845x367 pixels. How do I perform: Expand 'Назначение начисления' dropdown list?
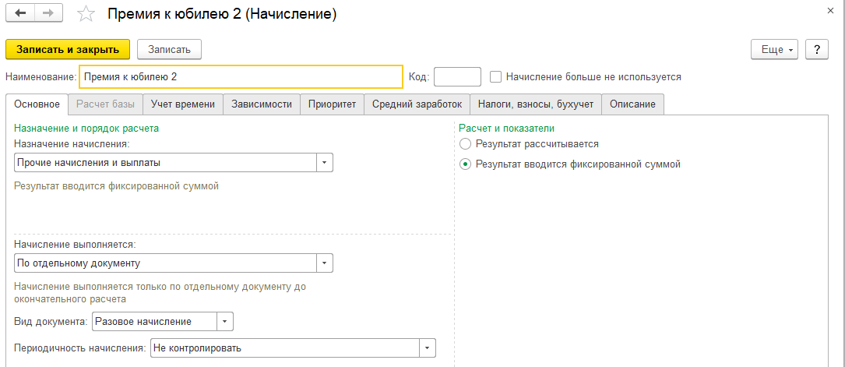(x=325, y=163)
